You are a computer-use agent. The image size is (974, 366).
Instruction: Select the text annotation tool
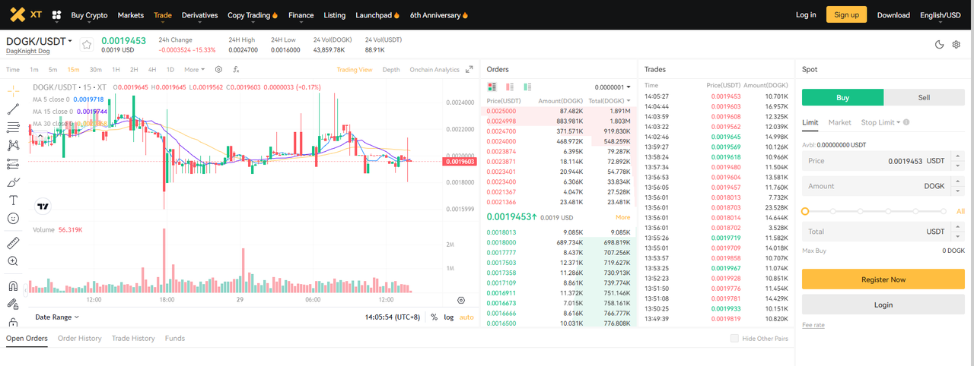(x=13, y=200)
